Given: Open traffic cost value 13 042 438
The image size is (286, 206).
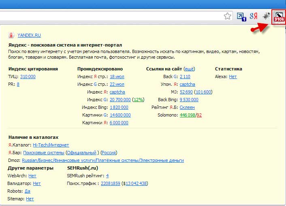Looking at the screenshot, I should click(x=136, y=183).
